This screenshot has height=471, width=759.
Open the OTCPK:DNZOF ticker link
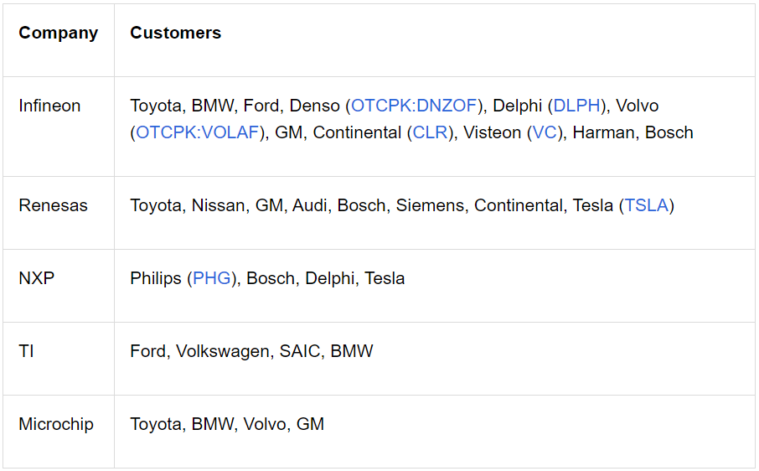414,106
